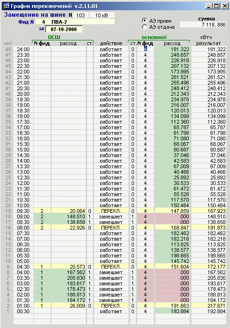This screenshot has width=230, height=328.
Task: Click the ПЕРЕКЛ. cell at 01:00
Action: click(111, 306)
